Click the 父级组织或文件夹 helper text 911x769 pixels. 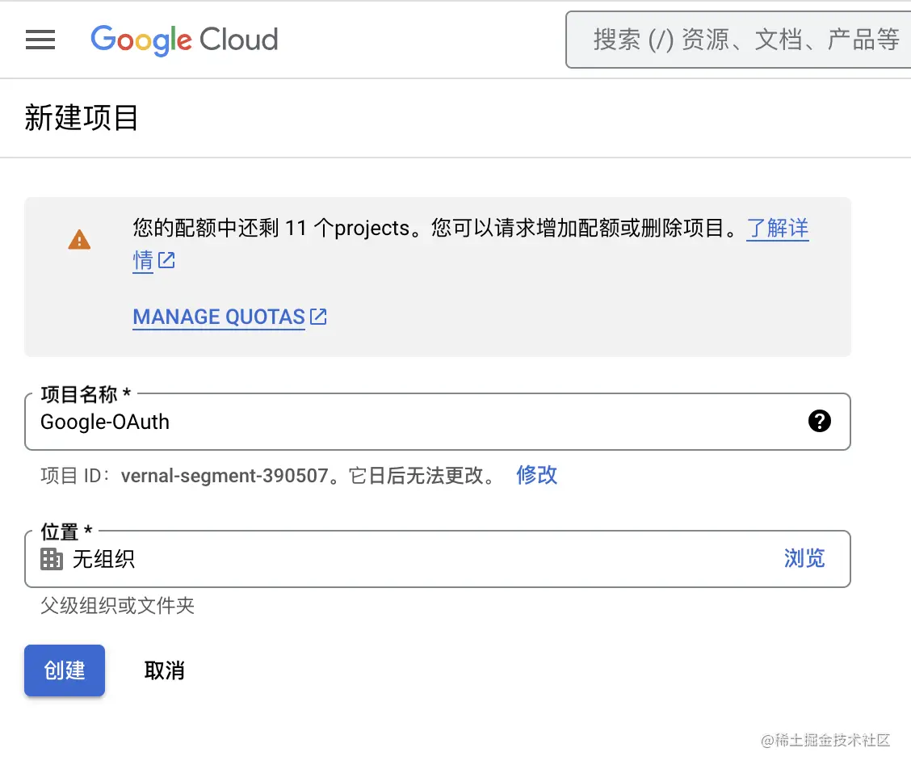point(118,606)
